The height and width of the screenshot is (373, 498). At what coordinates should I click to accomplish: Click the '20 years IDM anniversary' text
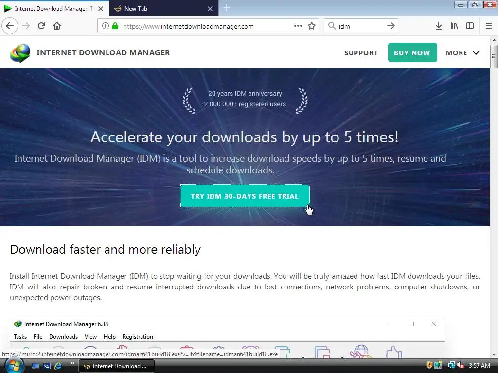[x=245, y=94]
